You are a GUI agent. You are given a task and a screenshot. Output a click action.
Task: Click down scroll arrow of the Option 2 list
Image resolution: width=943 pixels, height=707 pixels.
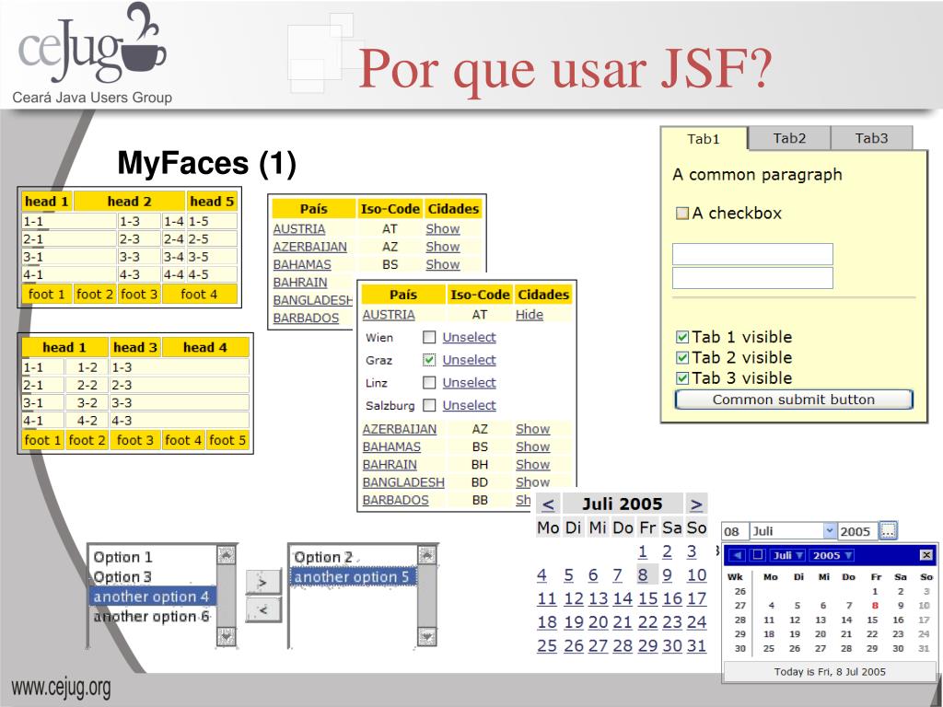(426, 636)
